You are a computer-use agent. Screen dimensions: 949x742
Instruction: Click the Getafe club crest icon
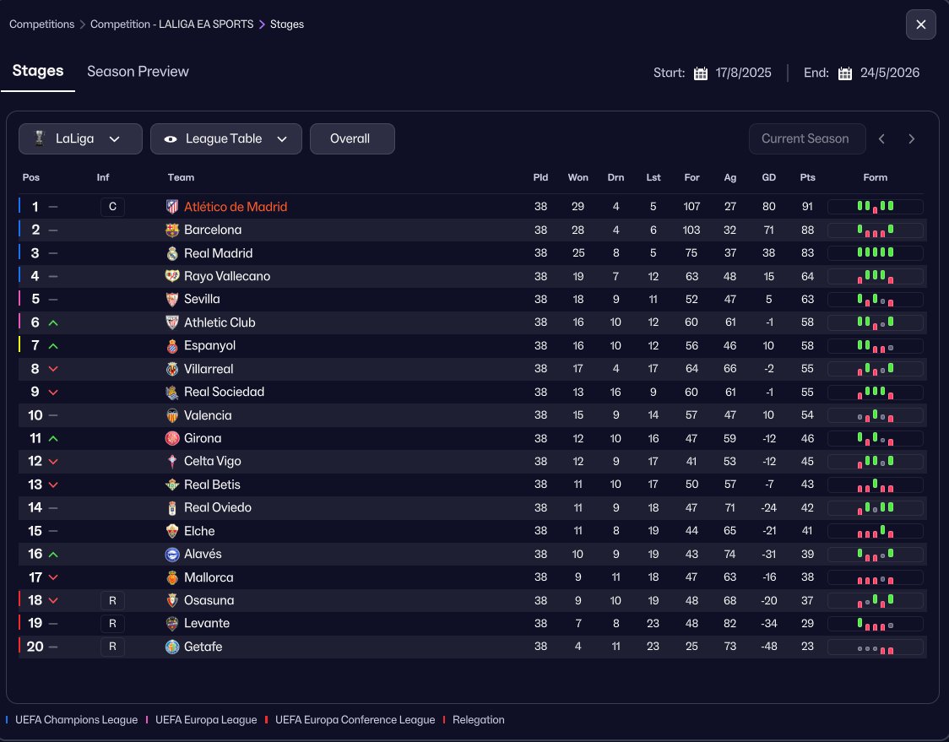pyautogui.click(x=172, y=647)
